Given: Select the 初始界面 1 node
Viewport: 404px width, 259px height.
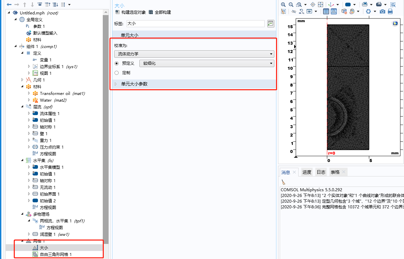Looking at the screenshot, I should (50, 194).
